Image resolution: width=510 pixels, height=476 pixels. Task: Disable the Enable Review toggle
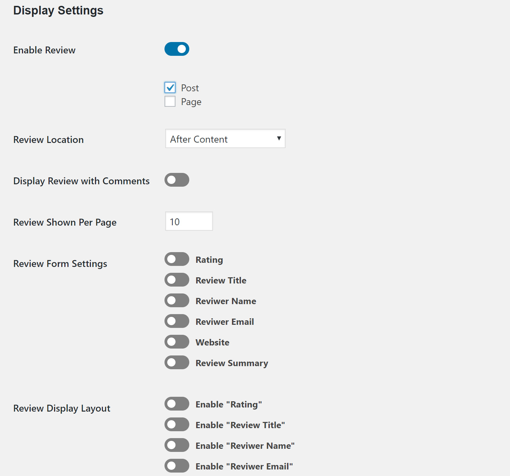(177, 49)
